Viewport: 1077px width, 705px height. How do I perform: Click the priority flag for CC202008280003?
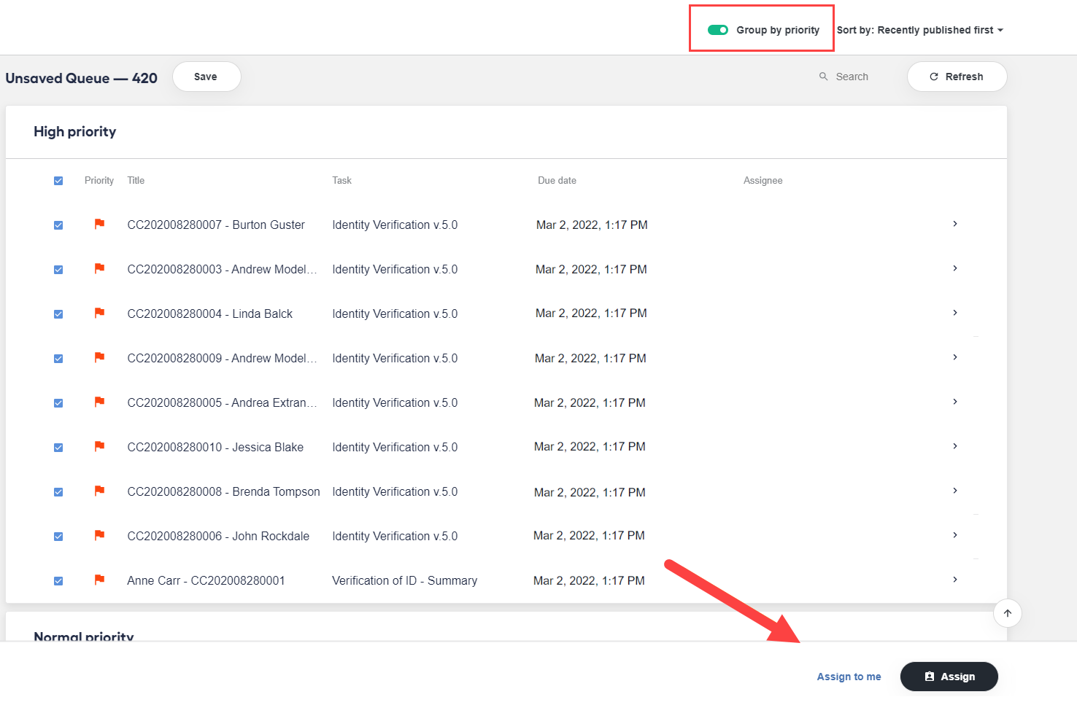(99, 268)
